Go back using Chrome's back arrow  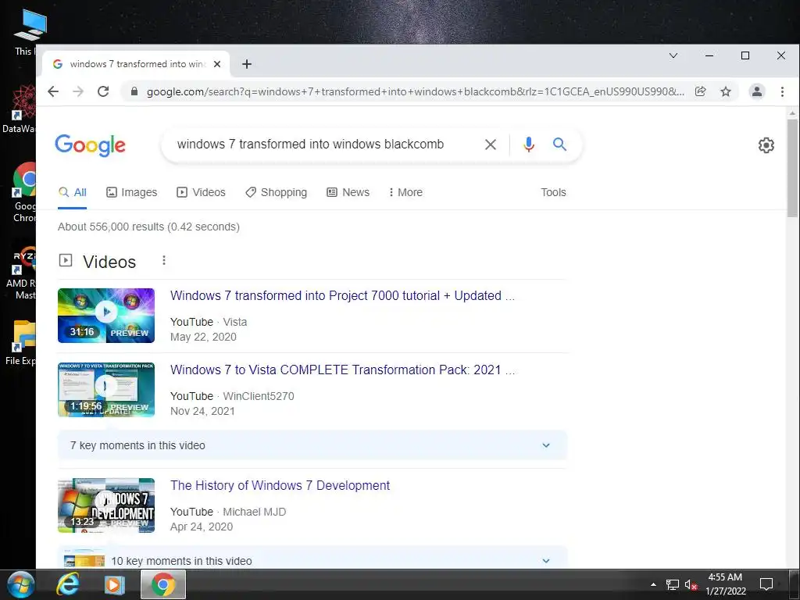tap(53, 91)
